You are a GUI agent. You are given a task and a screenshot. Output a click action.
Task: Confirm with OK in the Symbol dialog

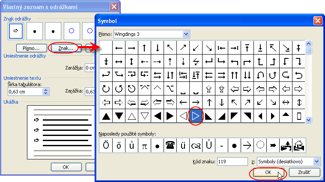click(x=267, y=173)
